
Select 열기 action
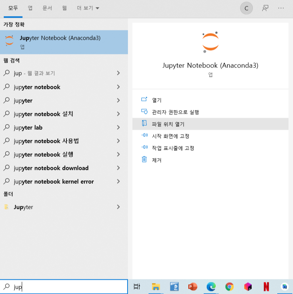coord(210,100)
